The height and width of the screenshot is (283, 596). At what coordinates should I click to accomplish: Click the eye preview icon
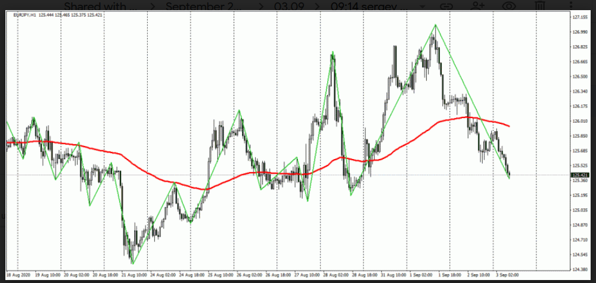tap(508, 6)
